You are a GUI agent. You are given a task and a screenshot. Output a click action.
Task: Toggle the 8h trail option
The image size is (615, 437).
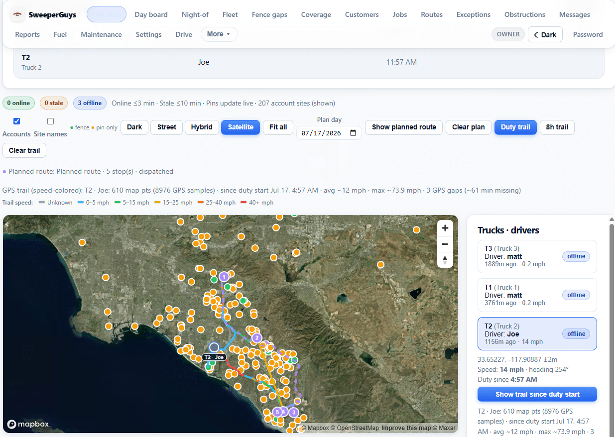(557, 127)
